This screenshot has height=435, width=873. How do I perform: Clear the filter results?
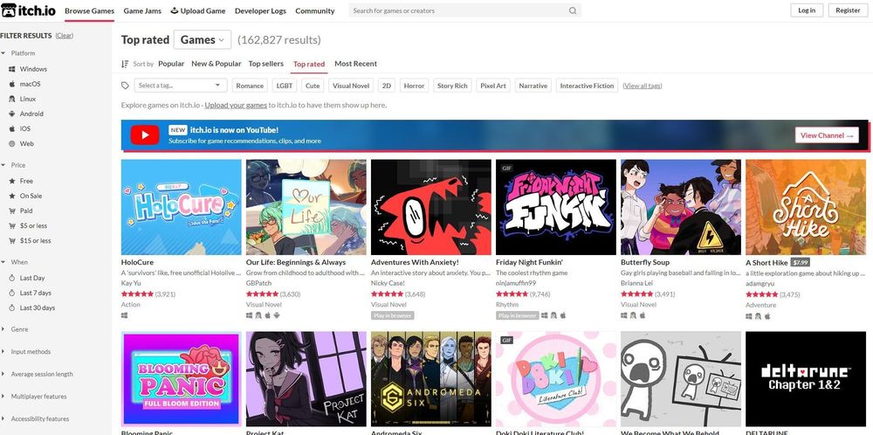(x=64, y=36)
